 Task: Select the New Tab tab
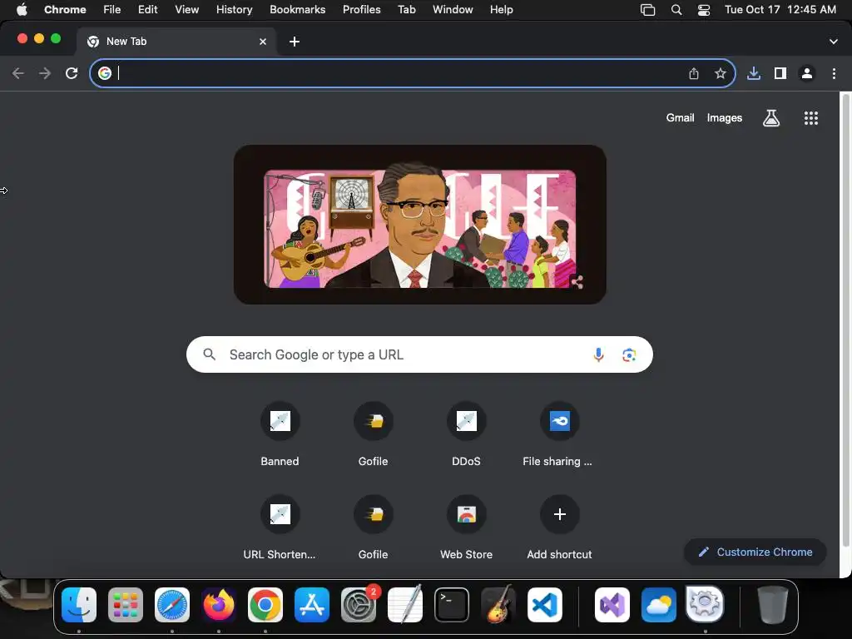[x=176, y=42]
